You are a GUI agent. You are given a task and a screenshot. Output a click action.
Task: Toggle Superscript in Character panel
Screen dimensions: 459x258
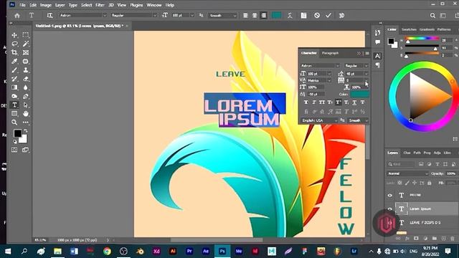click(x=338, y=102)
